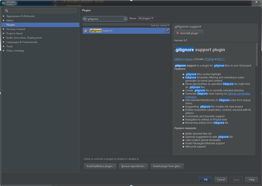
Task: Clear the gitignore plugin search text
Action: [x=125, y=19]
